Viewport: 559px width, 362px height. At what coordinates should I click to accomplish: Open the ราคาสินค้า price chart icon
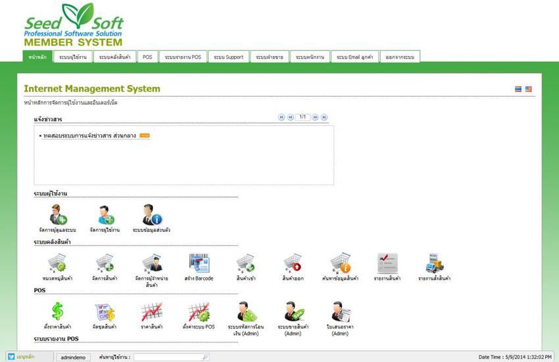(x=151, y=312)
